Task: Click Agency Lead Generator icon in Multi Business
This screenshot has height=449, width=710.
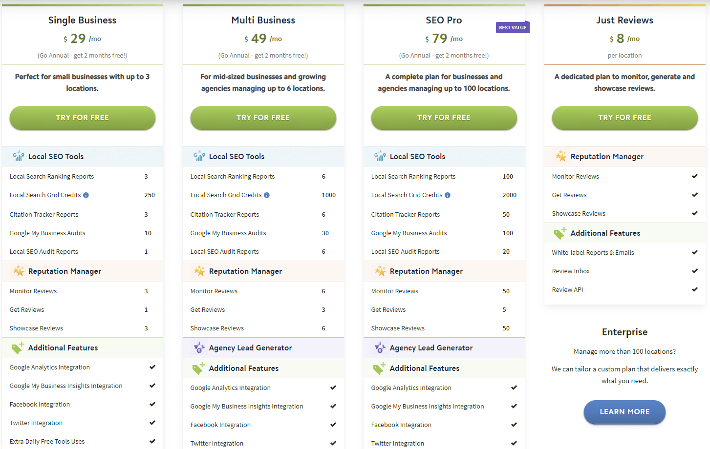Action: [199, 347]
